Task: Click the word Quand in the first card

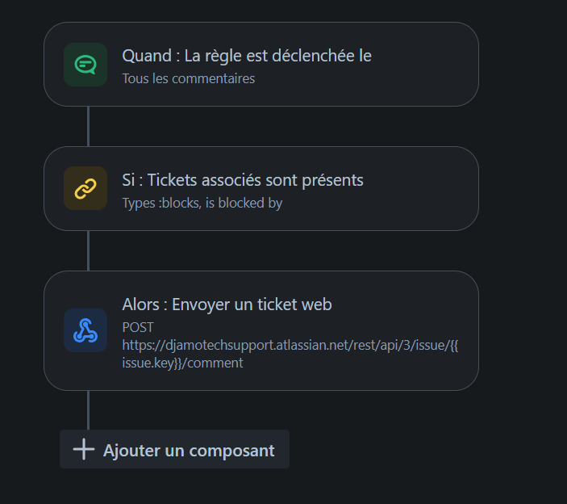Action: point(147,56)
